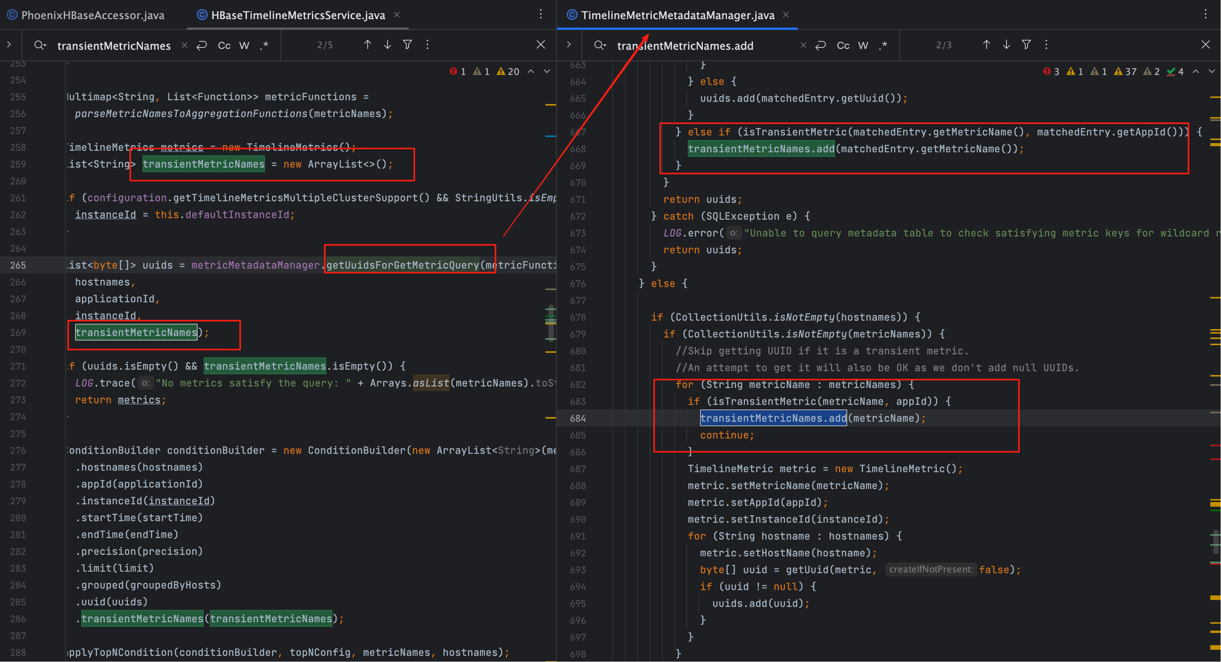Click 37 warnings indicator in right editor
1221x662 pixels.
pyautogui.click(x=1125, y=72)
